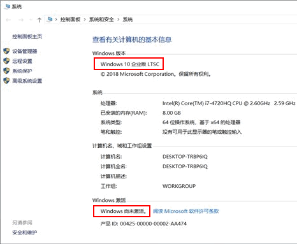The image size is (297, 244).
Task: Expand chevron before 控制面板 in breadcrumb
Action: click(x=56, y=20)
